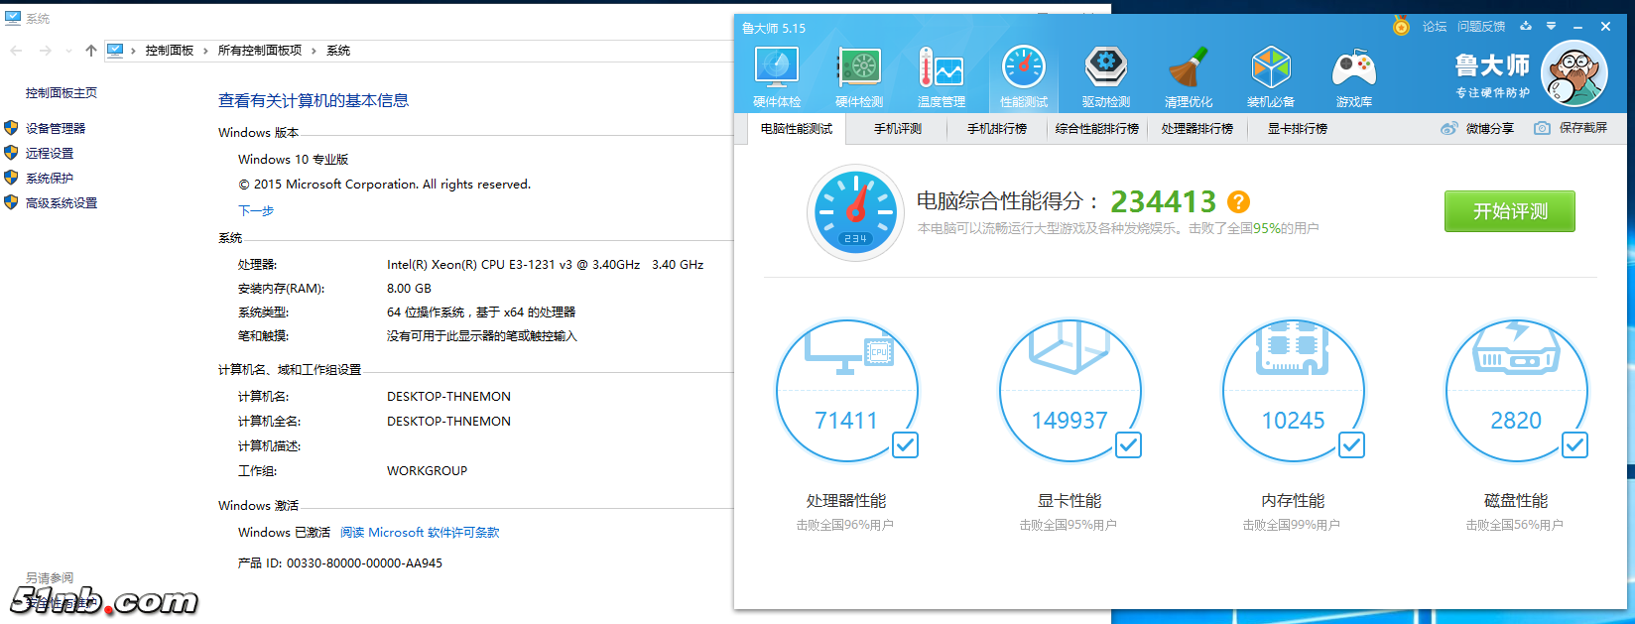Open the 硬件体检 hardware checkup icon

click(776, 76)
